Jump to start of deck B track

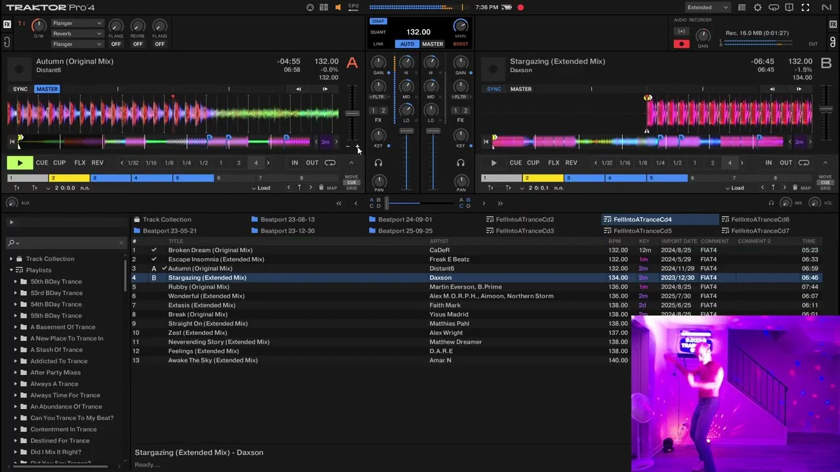click(486, 142)
